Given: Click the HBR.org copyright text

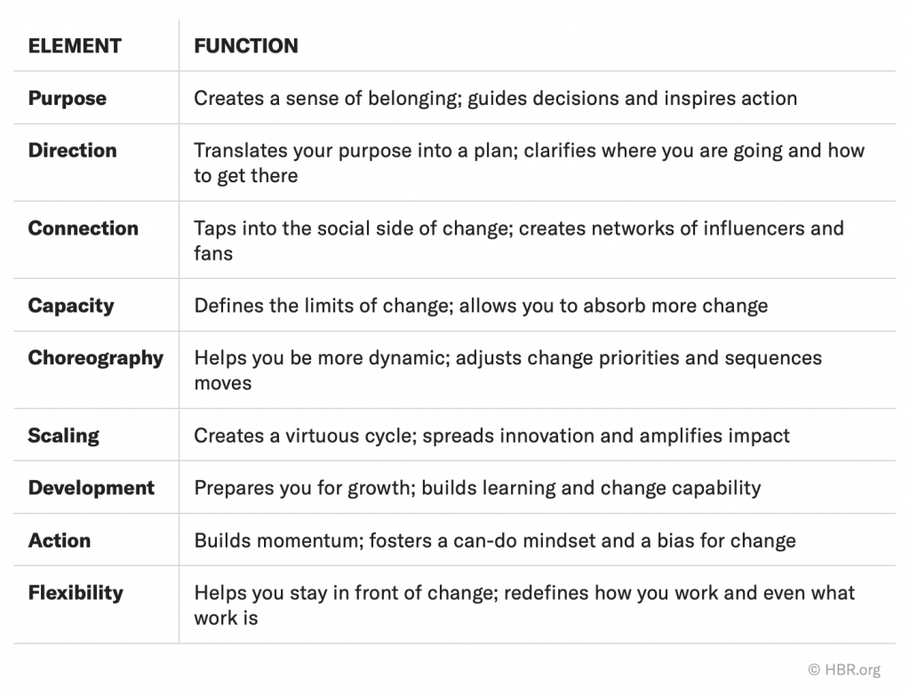Looking at the screenshot, I should click(x=844, y=670).
